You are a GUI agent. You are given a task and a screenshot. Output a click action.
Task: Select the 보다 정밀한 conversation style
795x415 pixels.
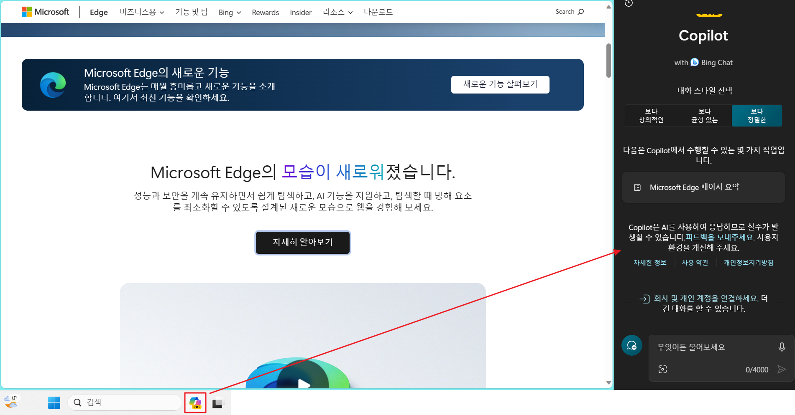[x=757, y=116]
